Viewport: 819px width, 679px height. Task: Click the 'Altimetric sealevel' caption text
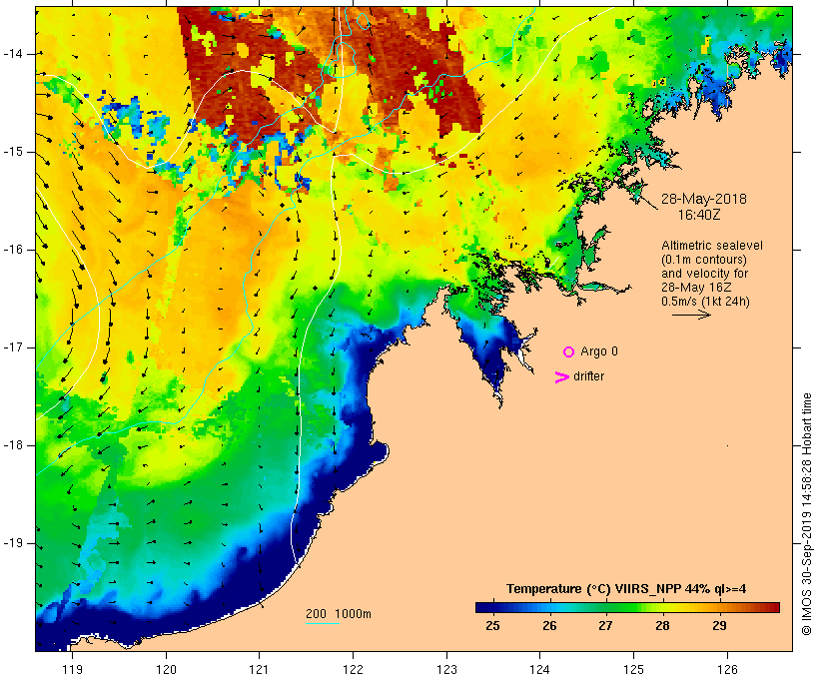(712, 246)
